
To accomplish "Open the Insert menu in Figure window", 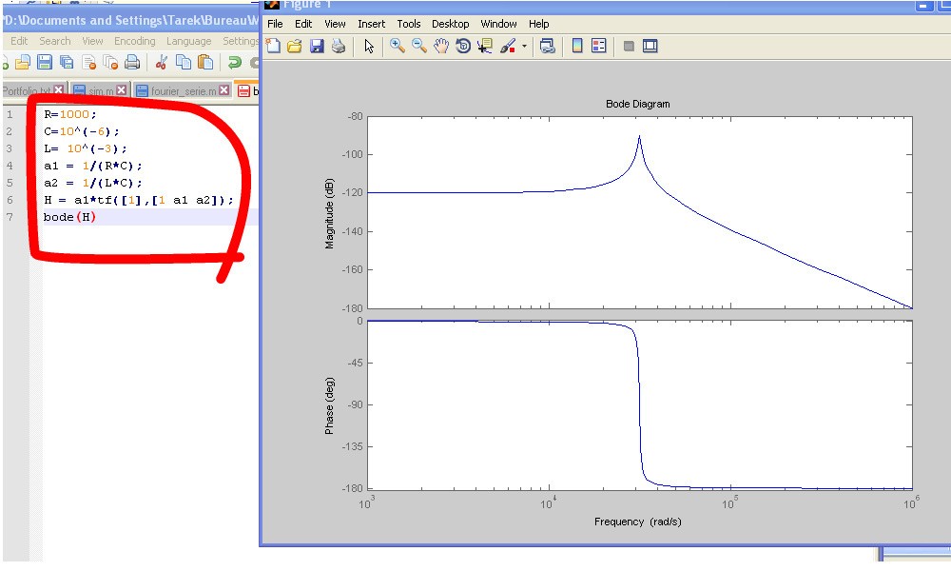I will click(x=371, y=24).
